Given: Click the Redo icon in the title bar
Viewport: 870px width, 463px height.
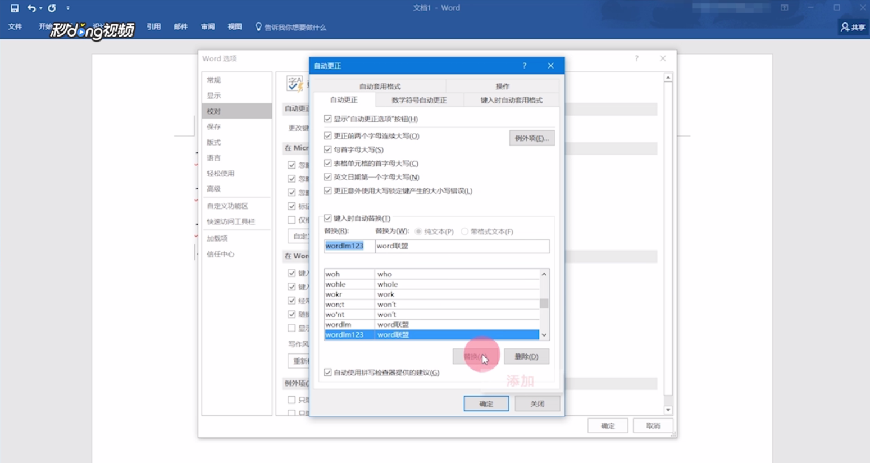Looking at the screenshot, I should click(x=51, y=7).
